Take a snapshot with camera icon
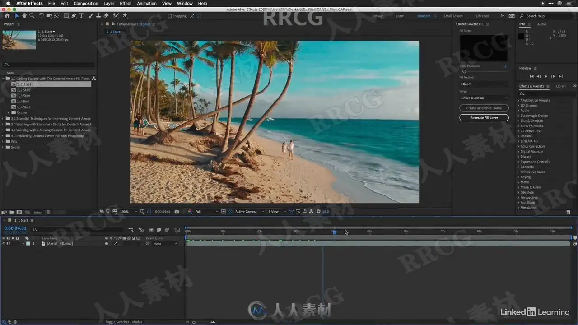The image size is (578, 325). coord(177,211)
